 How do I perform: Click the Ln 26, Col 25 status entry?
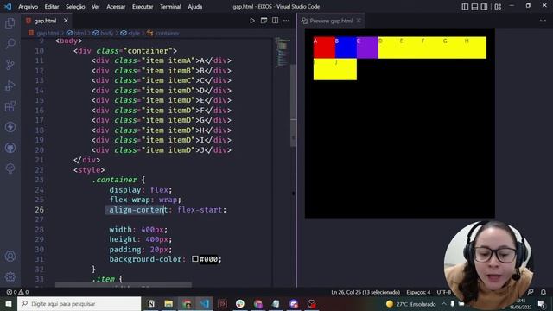(x=365, y=292)
